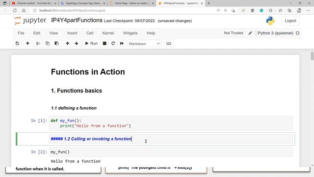314x177 pixels.
Task: Click the 1.1 defining a function text
Action: 74,108
